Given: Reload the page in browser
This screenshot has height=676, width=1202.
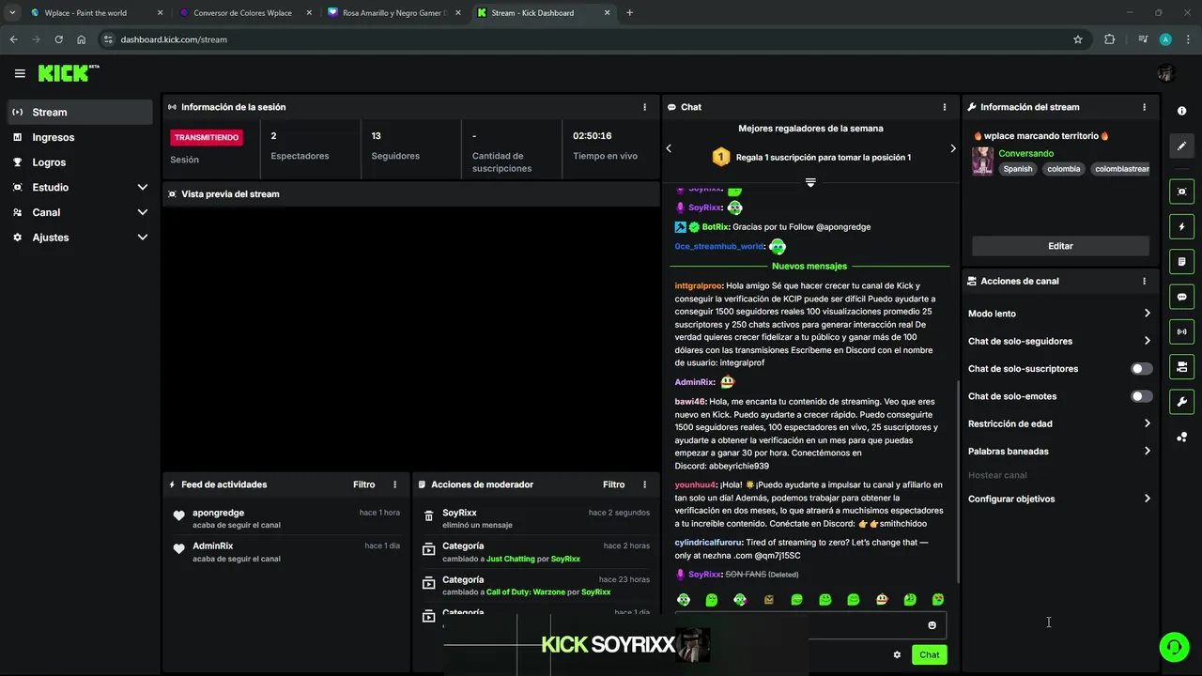Looking at the screenshot, I should (58, 39).
